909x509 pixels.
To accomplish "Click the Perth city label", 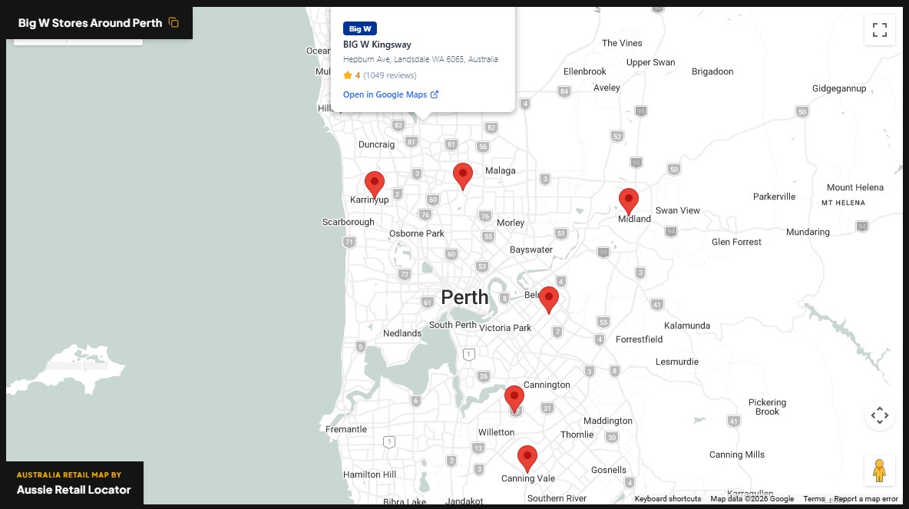I will [465, 297].
